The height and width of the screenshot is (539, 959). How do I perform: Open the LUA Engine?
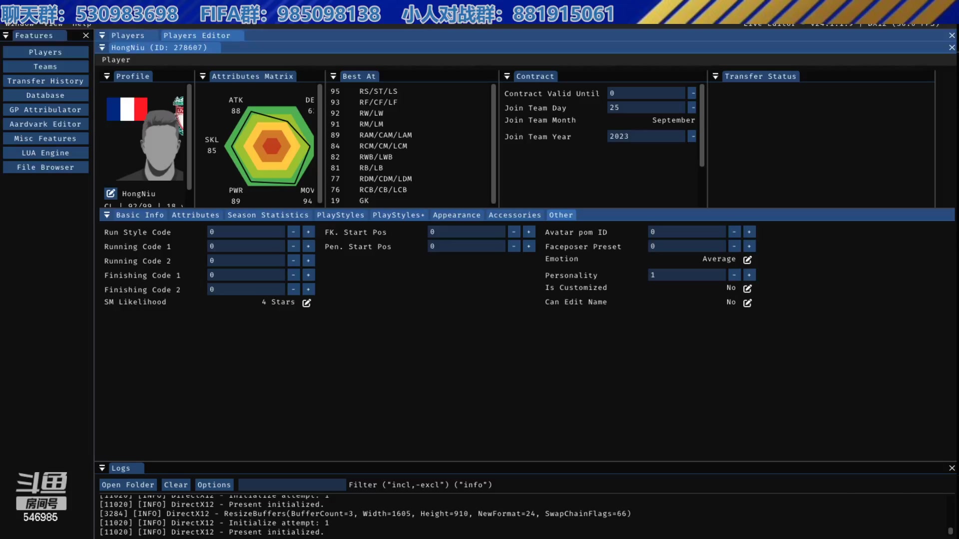[x=45, y=153]
